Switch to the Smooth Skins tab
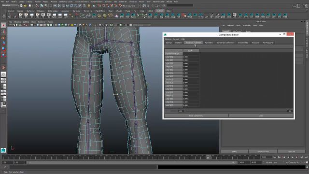 click(243, 43)
